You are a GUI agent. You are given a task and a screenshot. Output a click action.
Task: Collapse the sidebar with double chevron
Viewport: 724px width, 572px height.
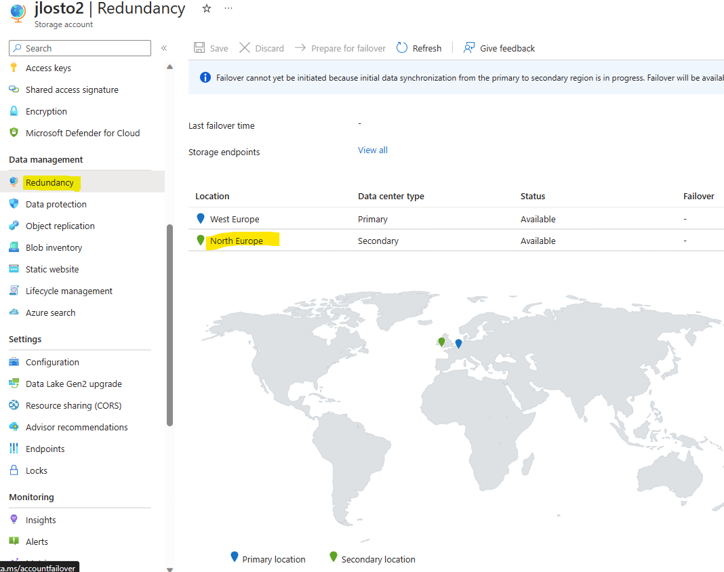click(x=164, y=48)
